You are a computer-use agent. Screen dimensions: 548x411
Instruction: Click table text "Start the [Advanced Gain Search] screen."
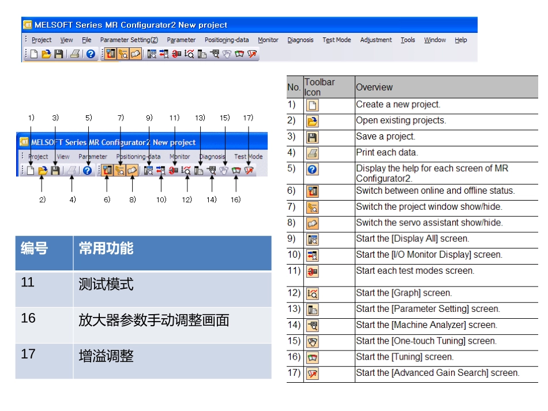pyautogui.click(x=438, y=373)
